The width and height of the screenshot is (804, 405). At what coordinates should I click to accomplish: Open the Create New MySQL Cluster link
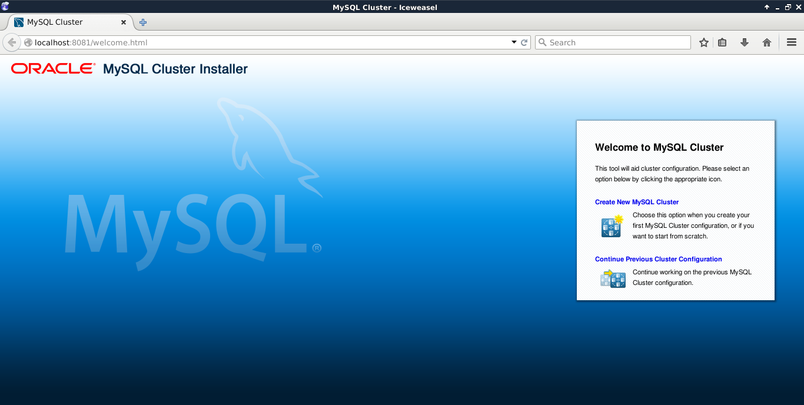[x=637, y=202]
